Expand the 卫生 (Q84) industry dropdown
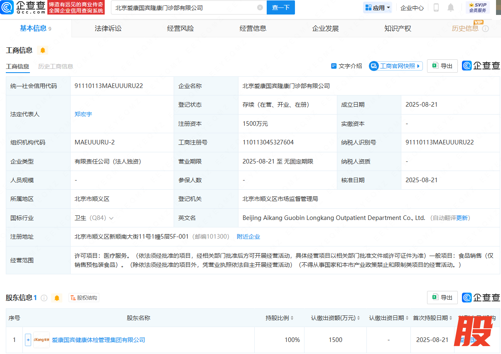 coord(111,218)
